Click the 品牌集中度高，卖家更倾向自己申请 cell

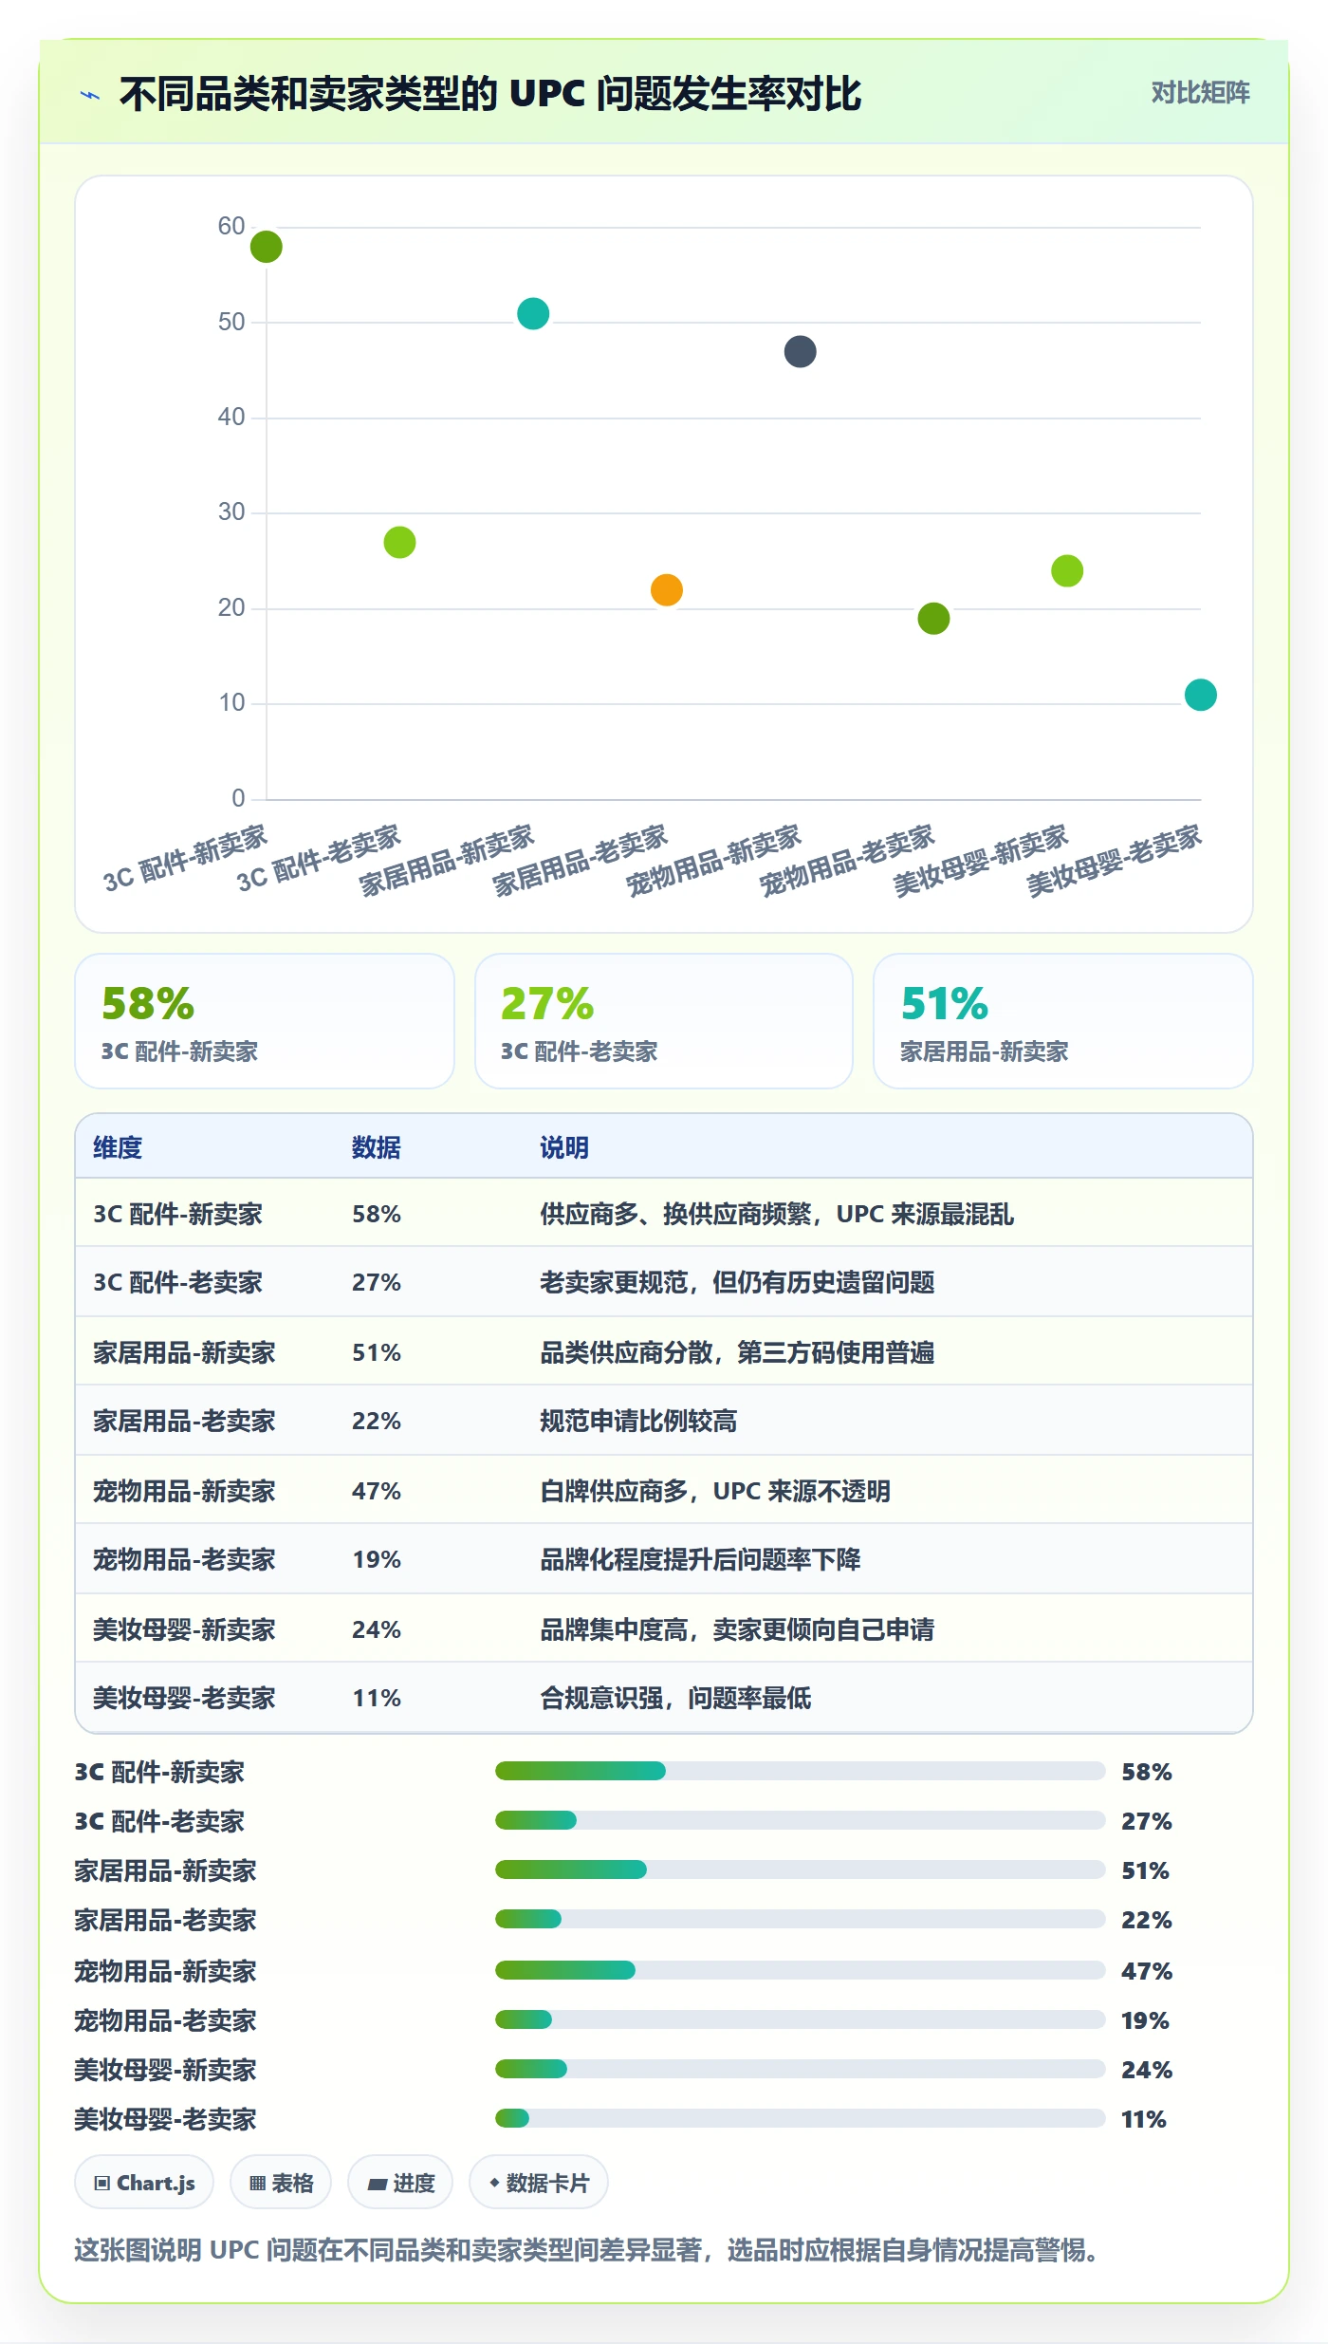pyautogui.click(x=737, y=1629)
